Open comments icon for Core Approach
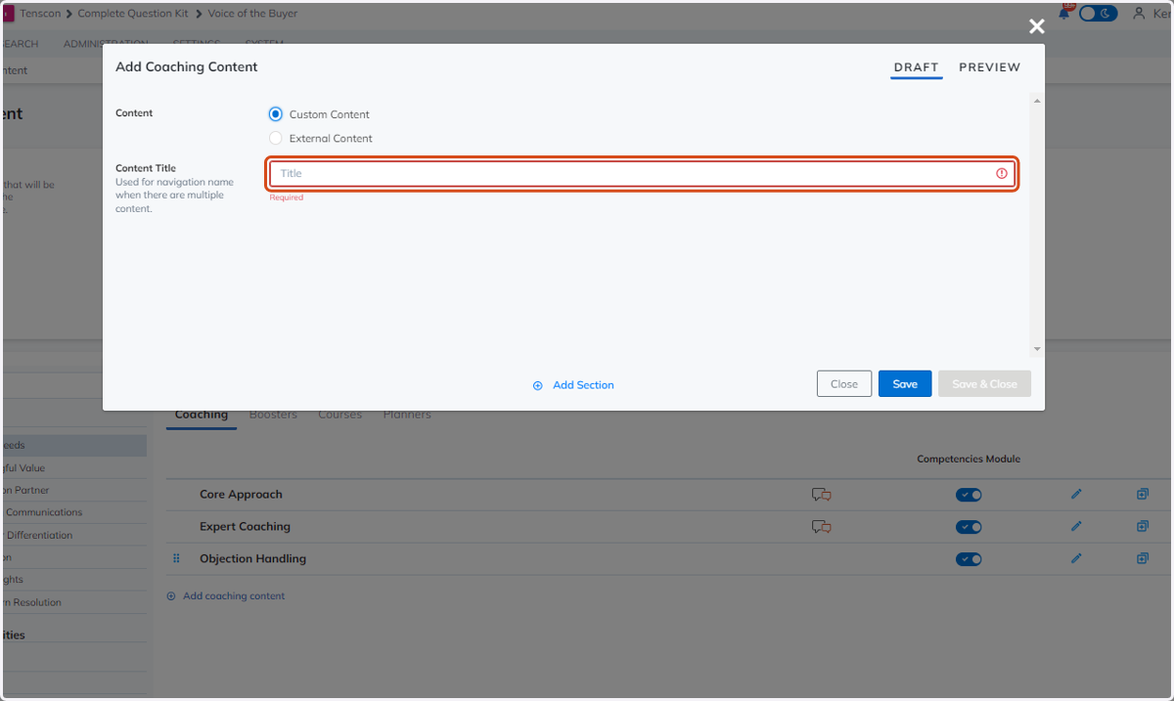The height and width of the screenshot is (701, 1174). click(x=822, y=495)
